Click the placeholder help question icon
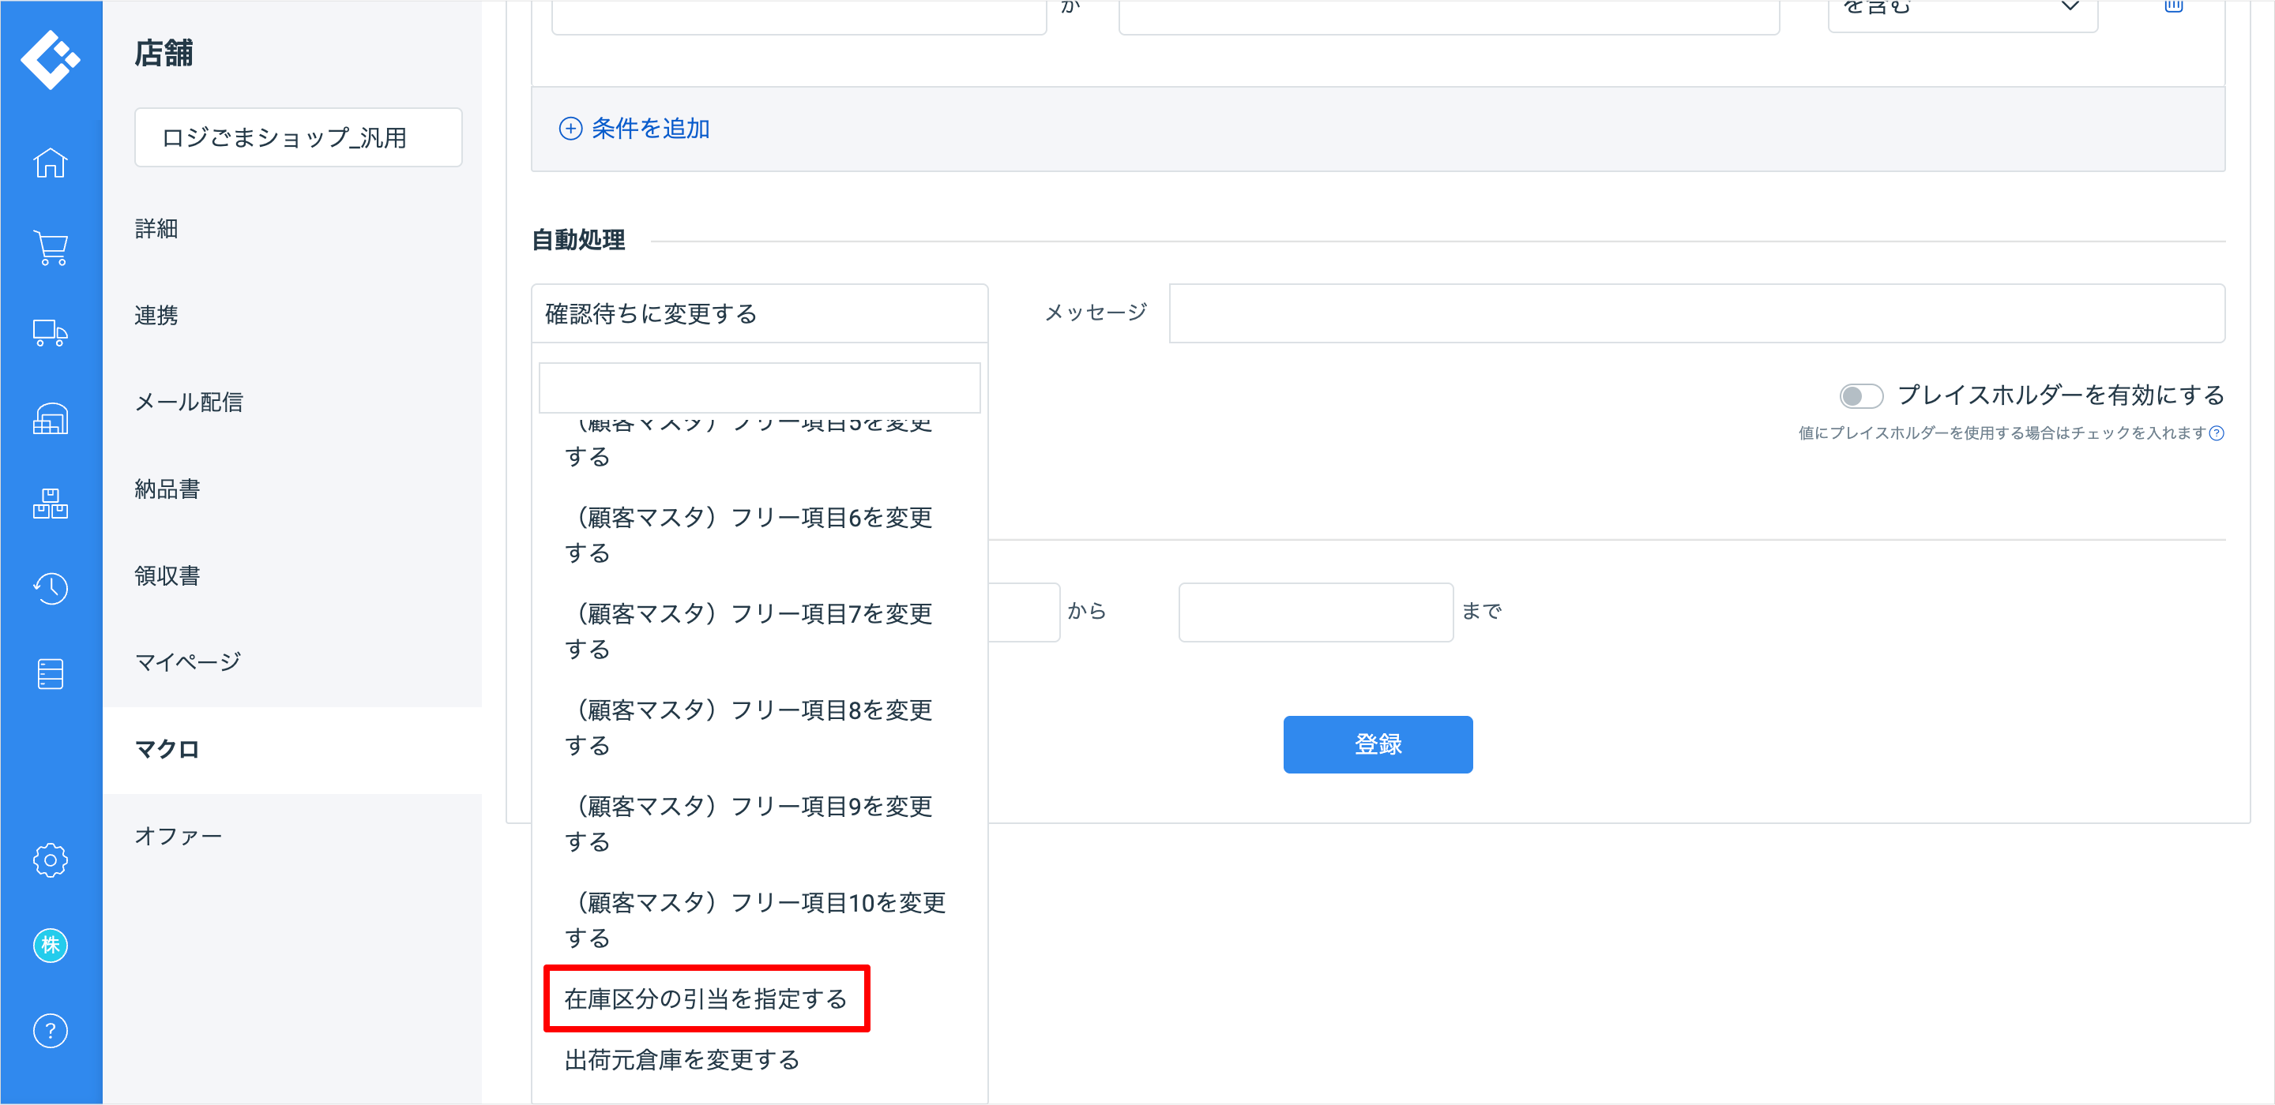The height and width of the screenshot is (1105, 2275). coord(2216,433)
